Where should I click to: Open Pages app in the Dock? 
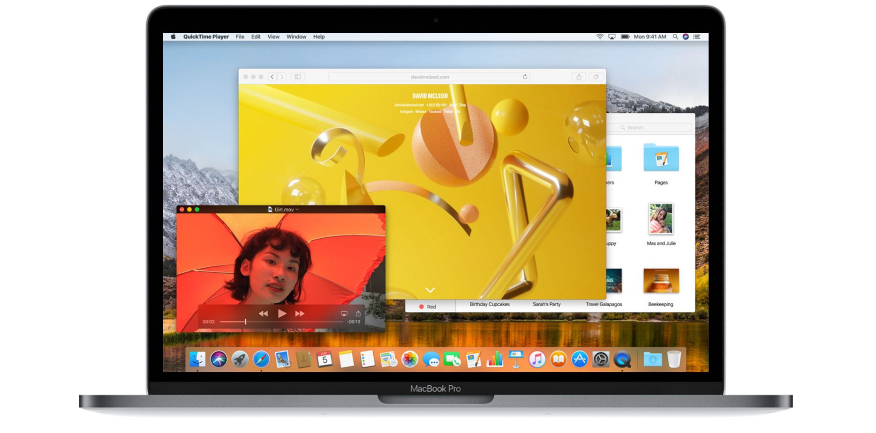[474, 360]
